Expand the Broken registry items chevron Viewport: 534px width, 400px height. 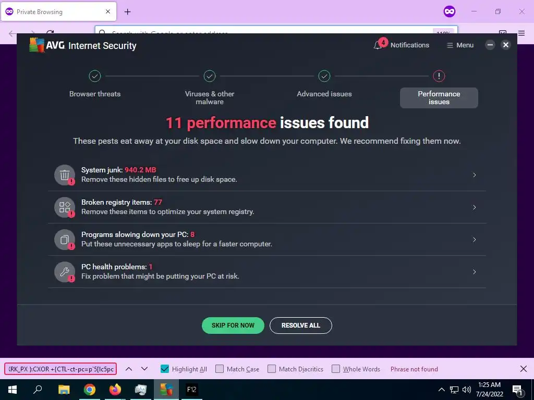(x=475, y=207)
